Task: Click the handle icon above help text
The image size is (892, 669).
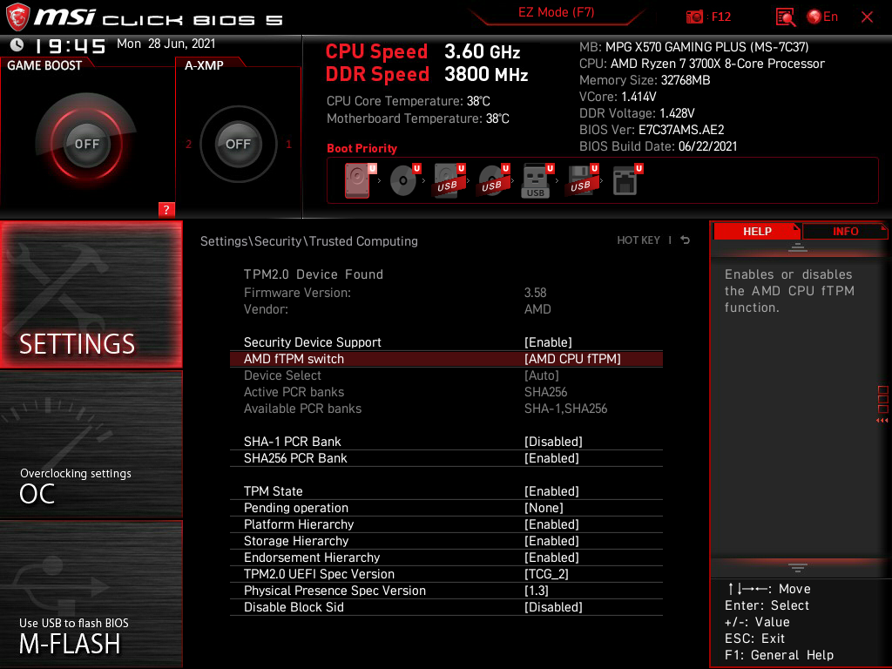Action: 798,247
